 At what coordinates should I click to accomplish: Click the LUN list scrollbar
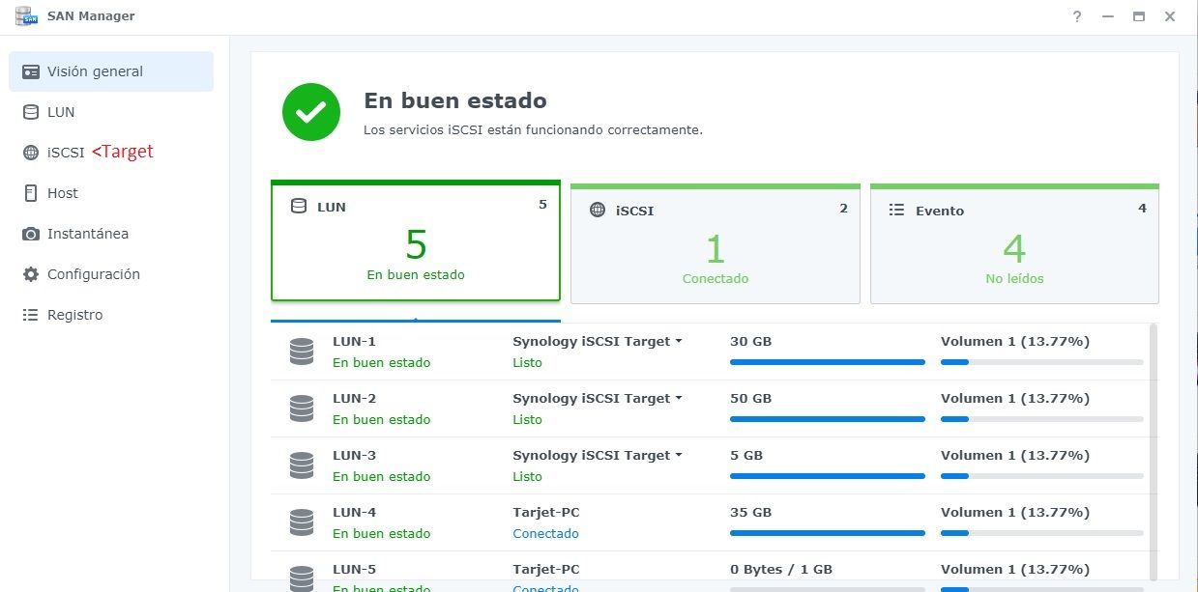[1152, 435]
